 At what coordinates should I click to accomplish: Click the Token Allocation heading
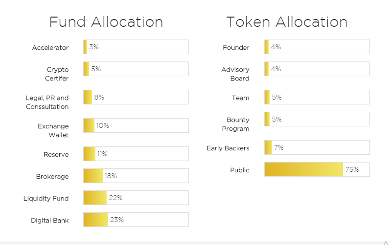pyautogui.click(x=287, y=22)
